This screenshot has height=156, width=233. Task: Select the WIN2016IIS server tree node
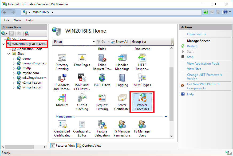click(x=29, y=44)
